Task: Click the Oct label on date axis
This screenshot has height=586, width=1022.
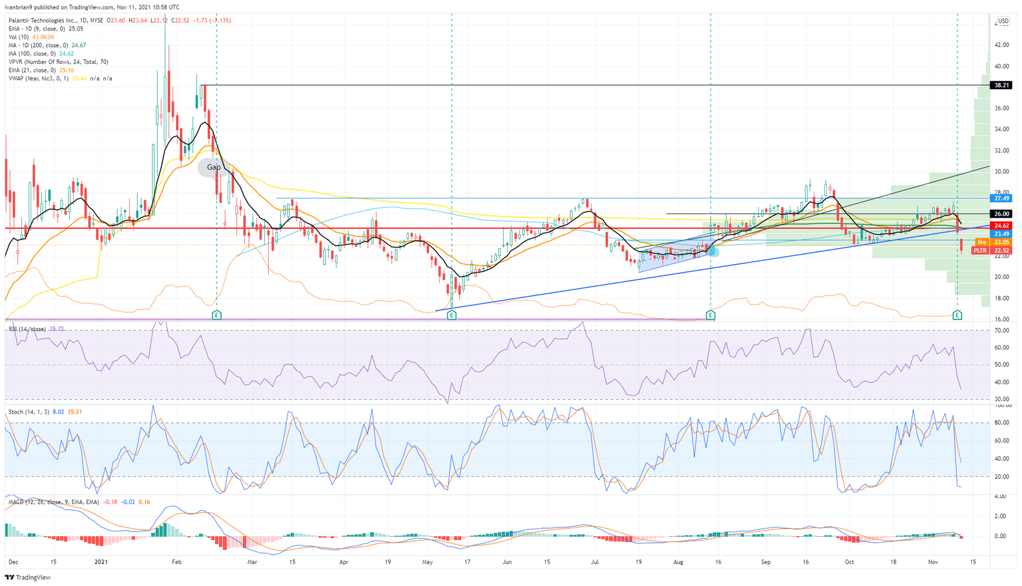Action: (849, 562)
